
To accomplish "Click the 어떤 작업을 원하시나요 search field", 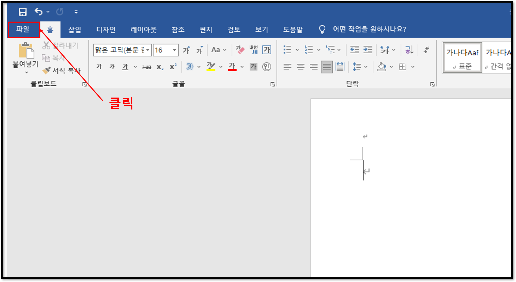I will click(x=369, y=29).
